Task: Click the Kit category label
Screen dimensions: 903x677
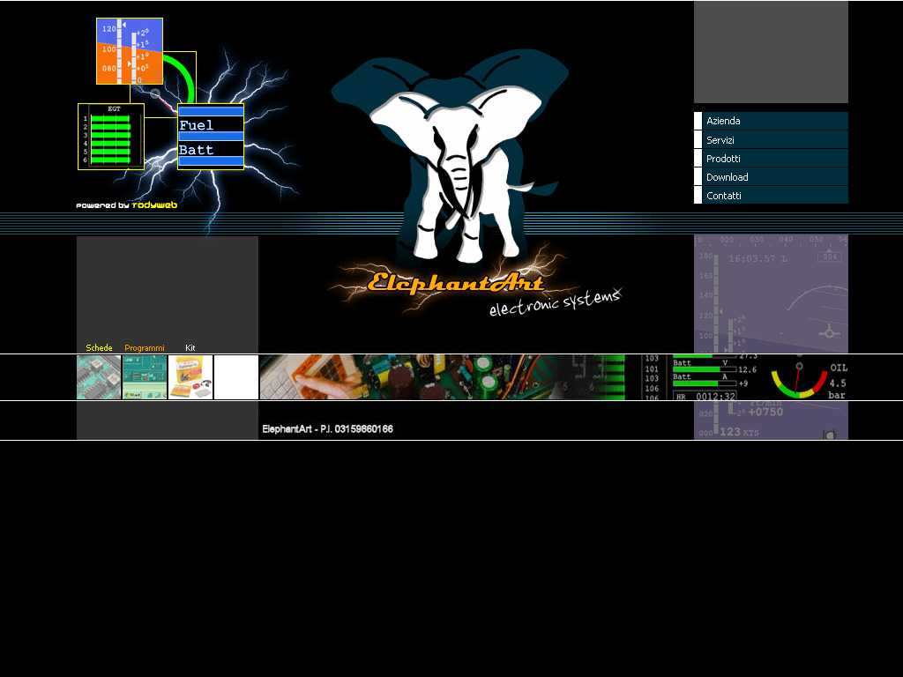Action: click(190, 348)
